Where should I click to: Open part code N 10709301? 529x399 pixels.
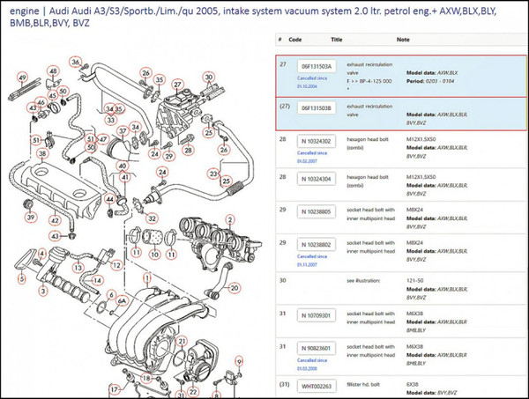pos(316,314)
